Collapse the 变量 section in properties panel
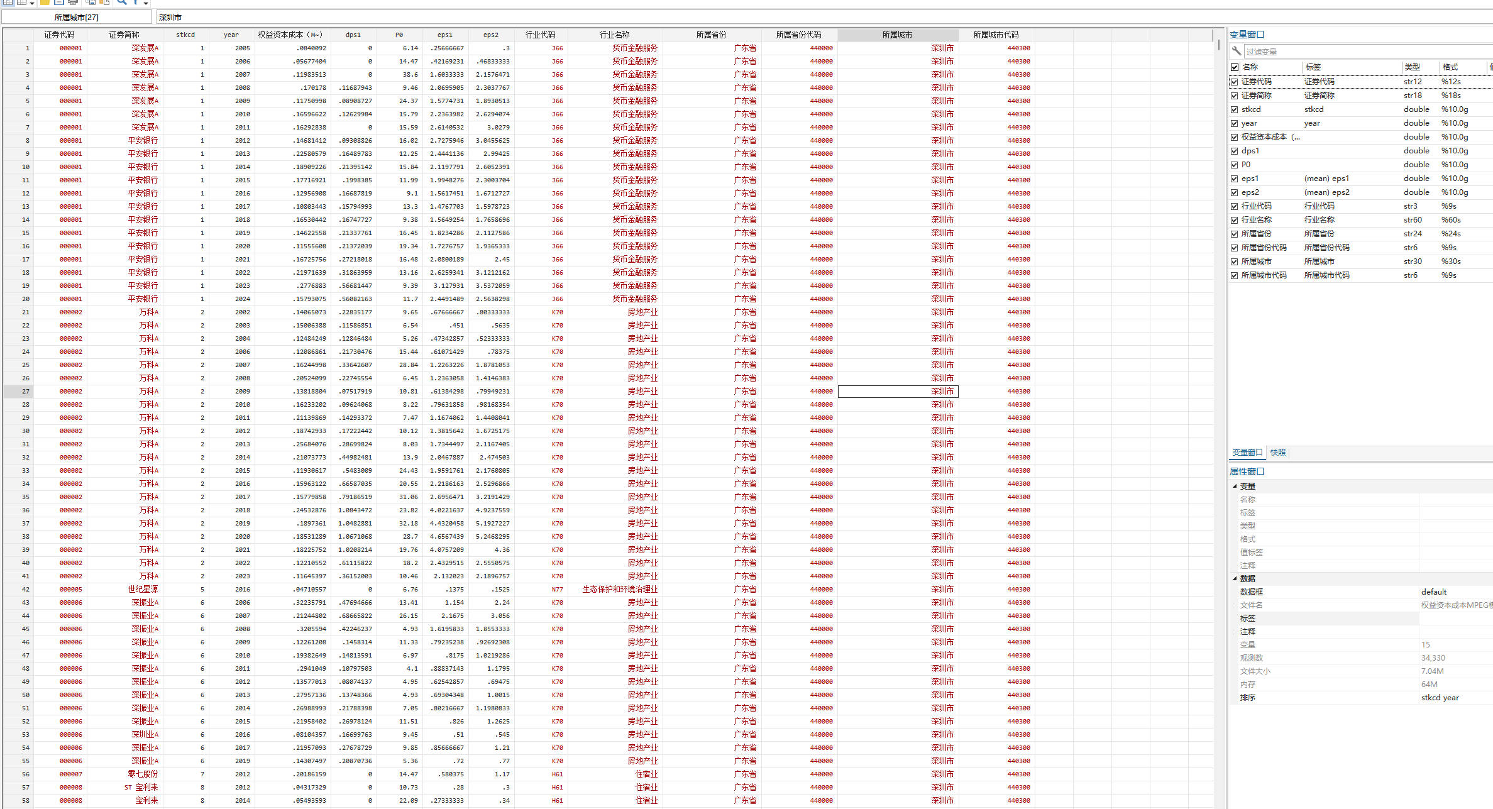Screen dimensions: 1493x809 [1235, 486]
